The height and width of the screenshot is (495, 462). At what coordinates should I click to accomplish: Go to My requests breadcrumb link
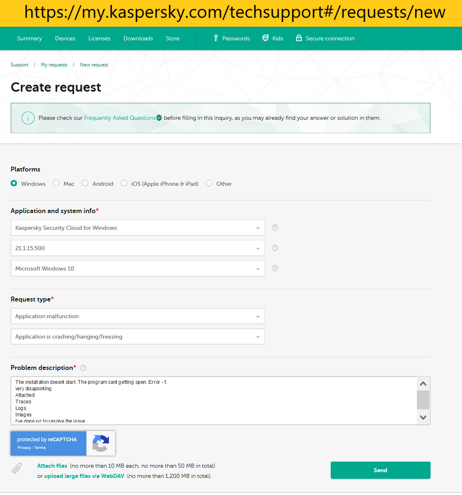[54, 65]
